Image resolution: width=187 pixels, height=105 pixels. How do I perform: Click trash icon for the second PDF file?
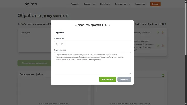[163, 46]
